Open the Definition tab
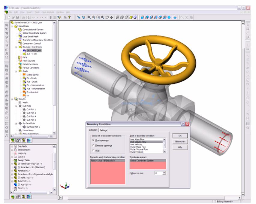The height and width of the screenshot is (204, 256). tap(92, 130)
